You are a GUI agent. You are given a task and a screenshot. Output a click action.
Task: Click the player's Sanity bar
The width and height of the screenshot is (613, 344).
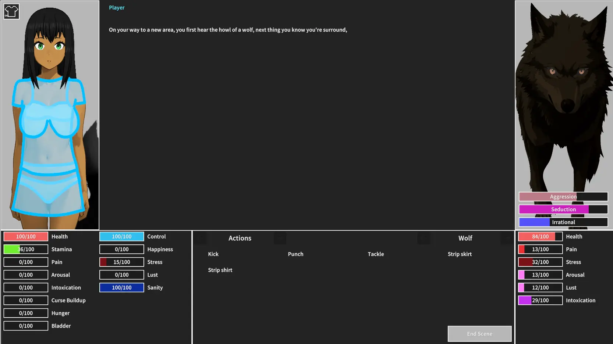coord(121,288)
